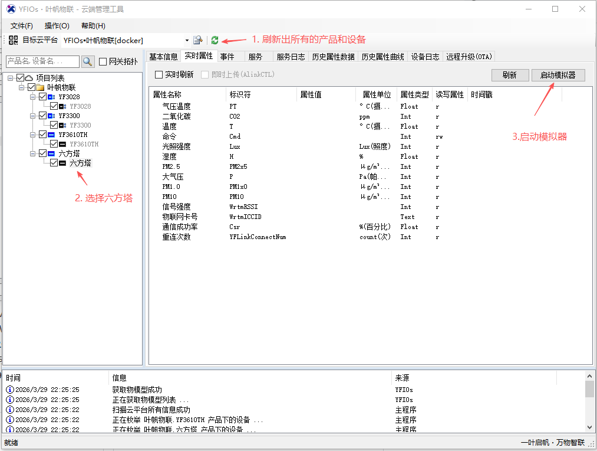Image resolution: width=597 pixels, height=451 pixels.
Task: Enable the 实时刷新 checkbox
Action: point(158,75)
